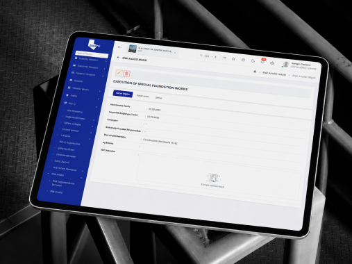The image size is (352, 264).
Task: Collapse the İSG-Ç section chevron
Action: click(x=97, y=107)
